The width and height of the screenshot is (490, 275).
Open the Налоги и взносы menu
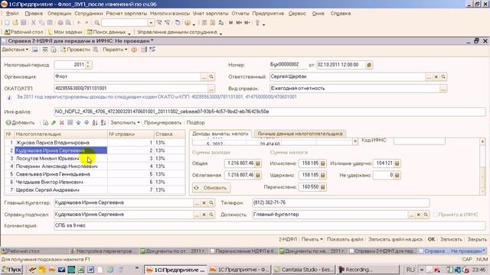tap(170, 14)
